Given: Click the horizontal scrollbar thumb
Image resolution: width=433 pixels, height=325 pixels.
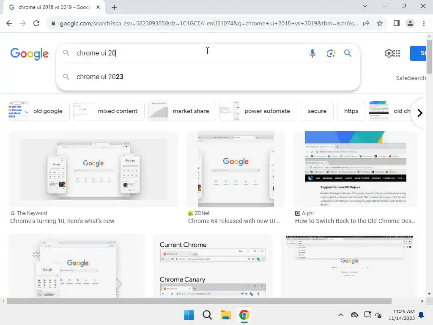Looking at the screenshot, I should pos(199,301).
